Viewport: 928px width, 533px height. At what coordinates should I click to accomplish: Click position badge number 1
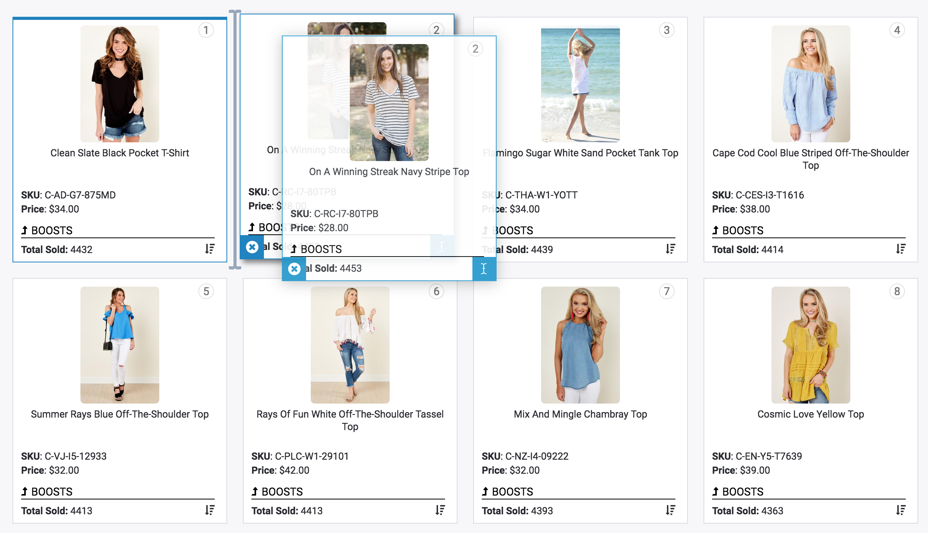coord(206,30)
